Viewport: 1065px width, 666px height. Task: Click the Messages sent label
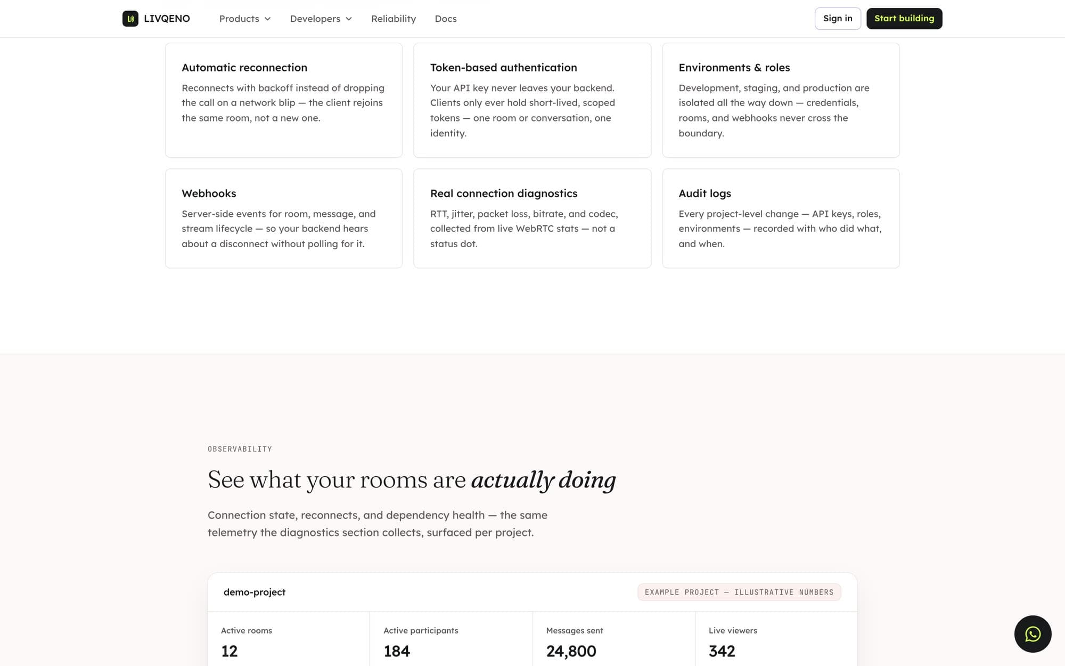pyautogui.click(x=575, y=630)
